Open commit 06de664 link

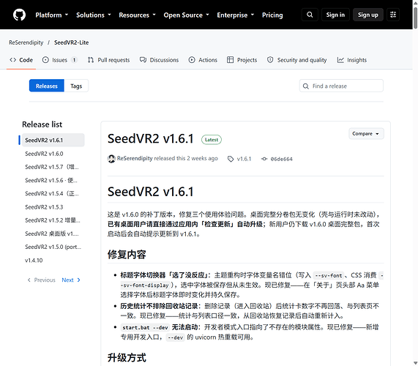click(281, 159)
